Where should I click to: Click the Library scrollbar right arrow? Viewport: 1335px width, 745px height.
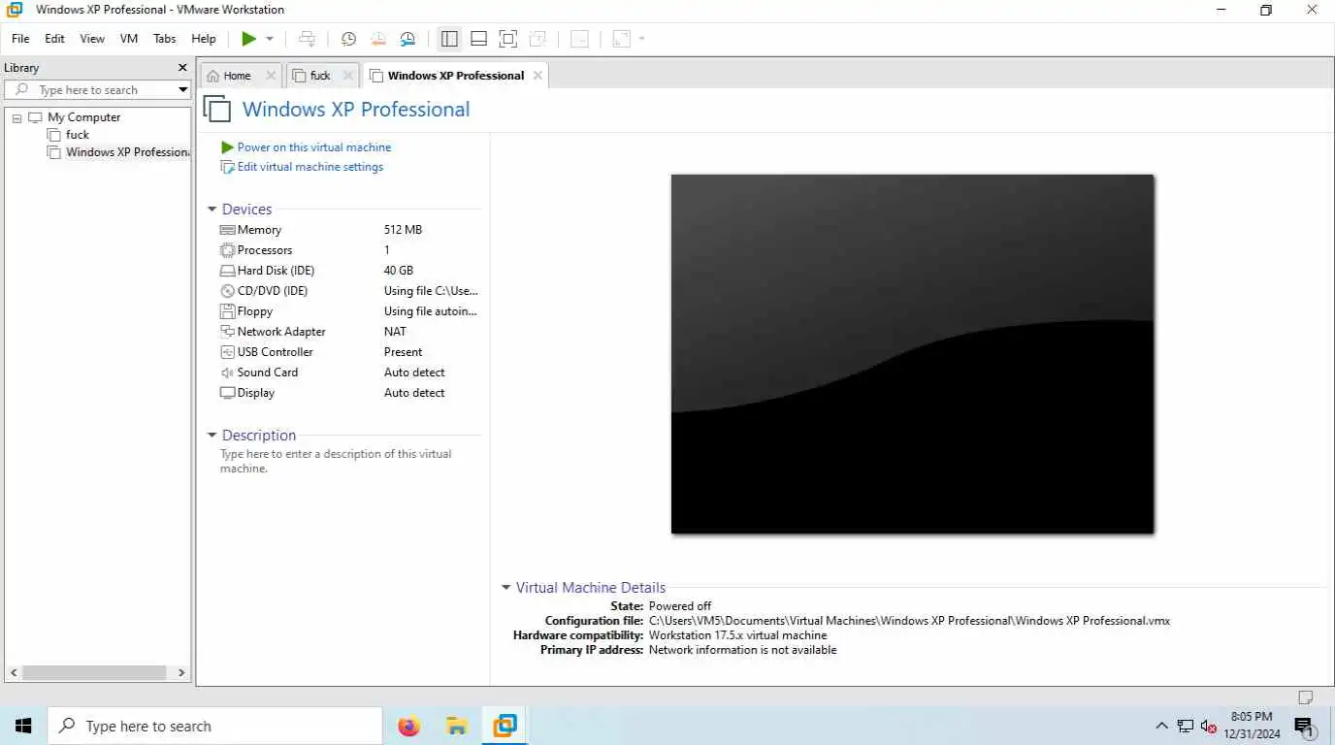pyautogui.click(x=181, y=672)
